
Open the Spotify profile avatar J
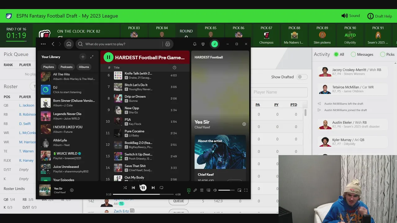[x=214, y=44]
